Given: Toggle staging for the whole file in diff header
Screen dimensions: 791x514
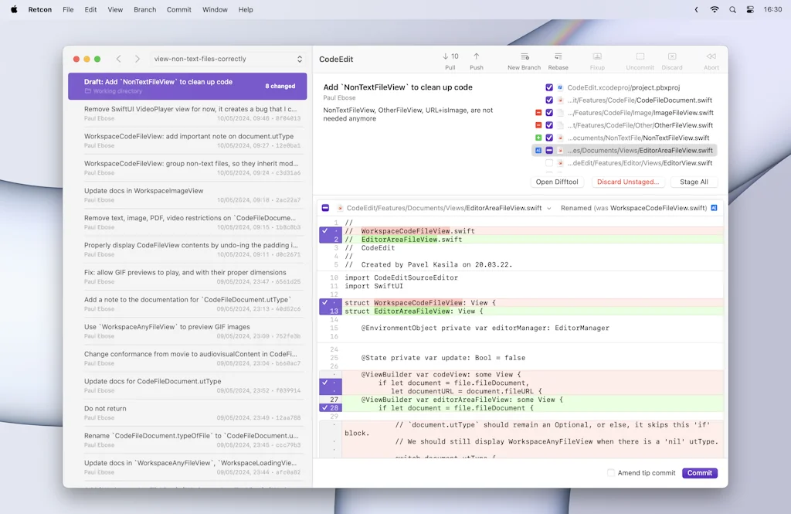Looking at the screenshot, I should (x=325, y=208).
